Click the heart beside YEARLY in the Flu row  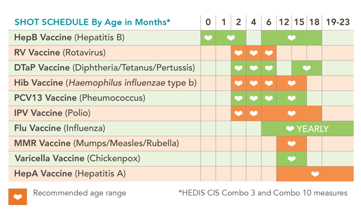[290, 129]
